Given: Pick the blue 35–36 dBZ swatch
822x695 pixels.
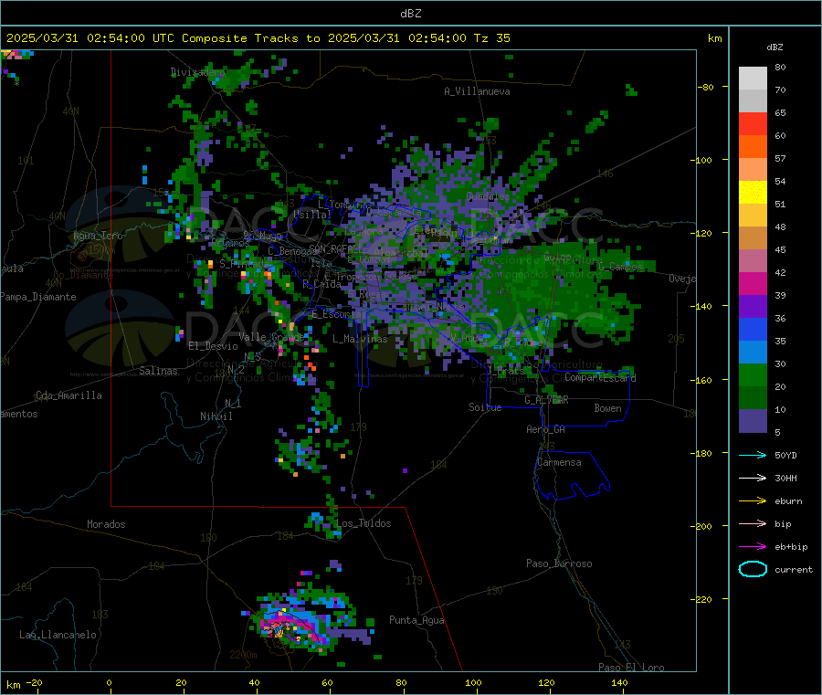Looking at the screenshot, I should (753, 329).
